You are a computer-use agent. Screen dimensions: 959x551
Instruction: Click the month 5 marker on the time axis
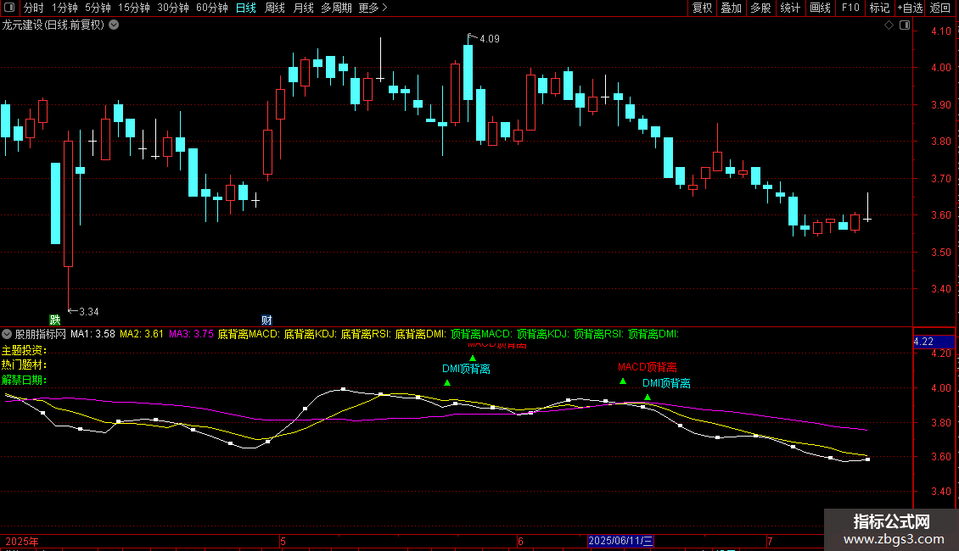click(x=283, y=541)
